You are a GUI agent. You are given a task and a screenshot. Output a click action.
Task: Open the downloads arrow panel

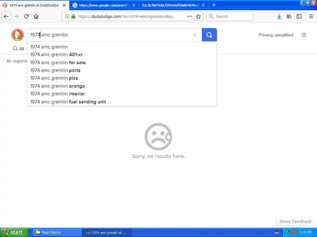point(279,17)
